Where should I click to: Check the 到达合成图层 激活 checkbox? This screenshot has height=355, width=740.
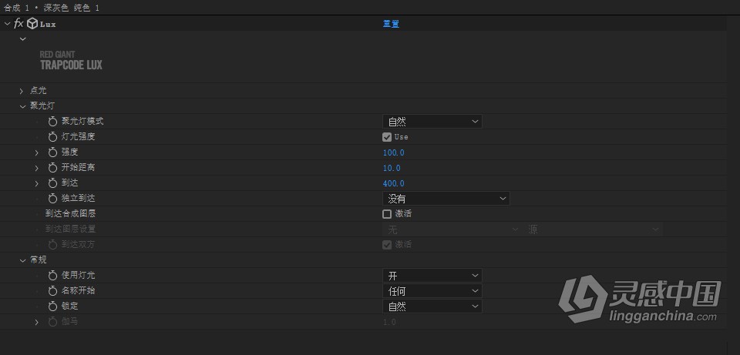[387, 214]
